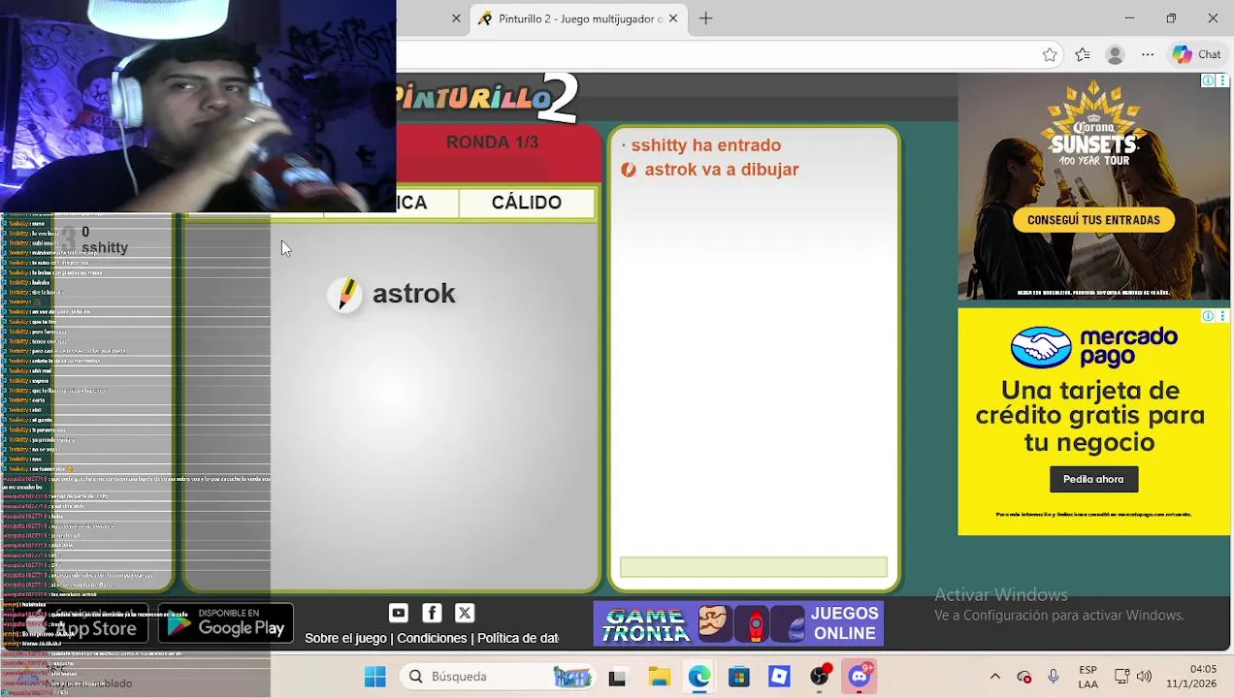Click the Pinturillo 2 logo

(487, 97)
